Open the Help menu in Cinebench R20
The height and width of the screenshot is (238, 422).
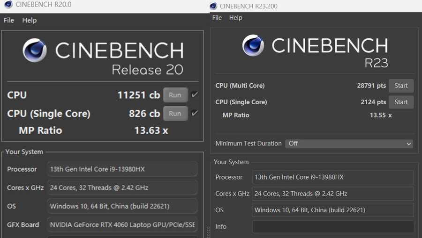pos(30,20)
